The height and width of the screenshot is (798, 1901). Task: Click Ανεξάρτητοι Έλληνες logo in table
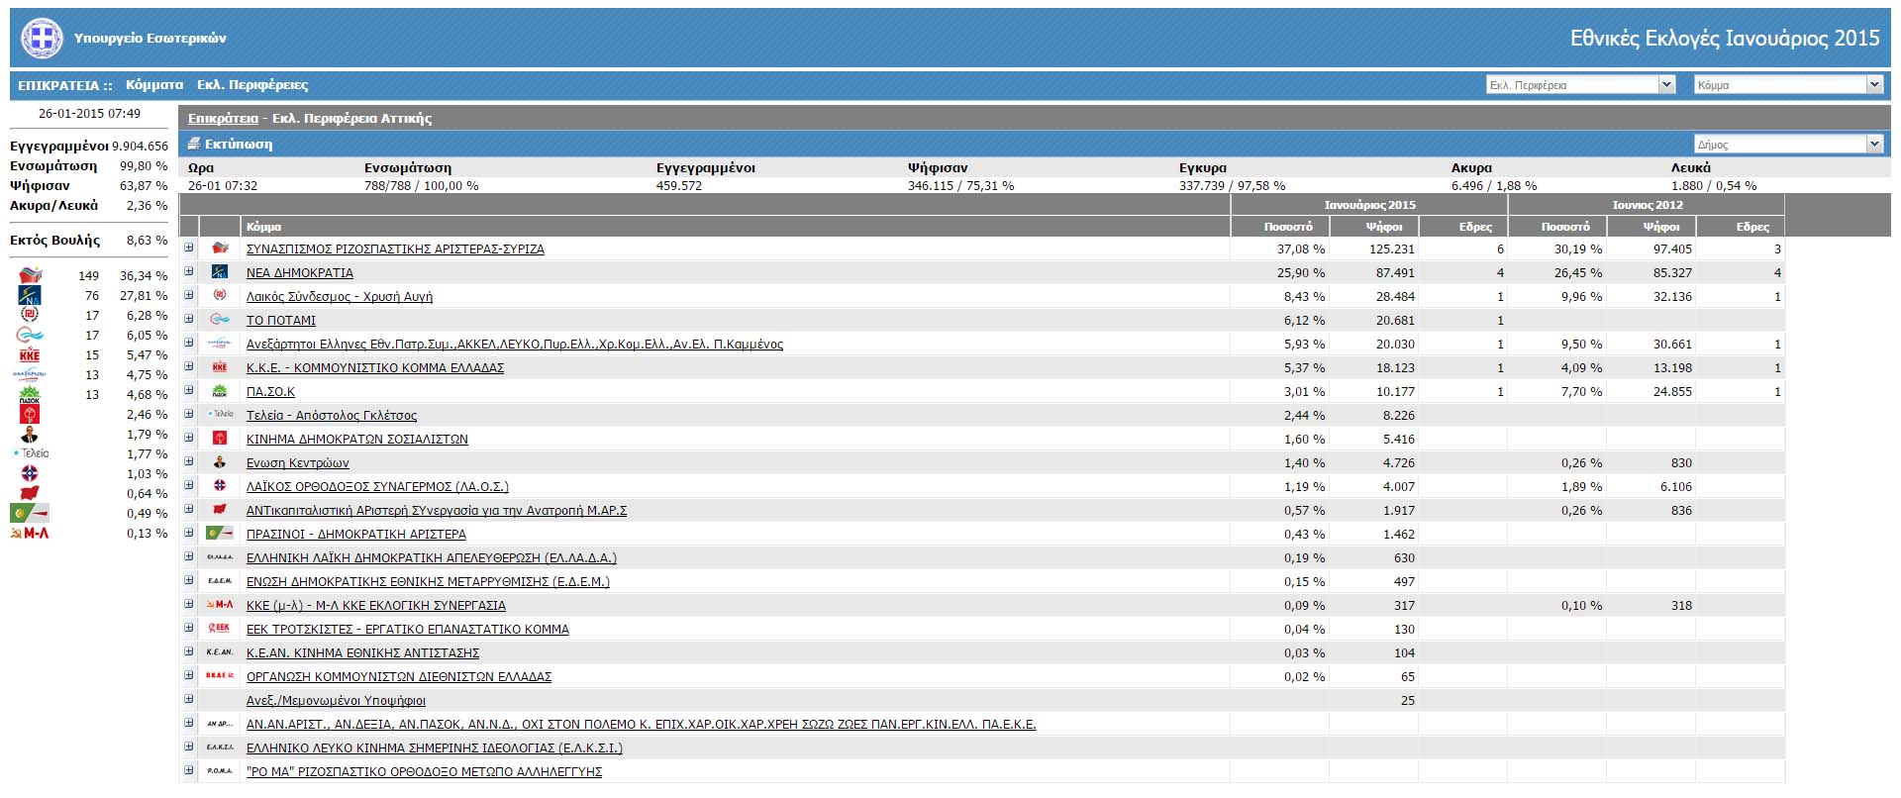click(220, 344)
